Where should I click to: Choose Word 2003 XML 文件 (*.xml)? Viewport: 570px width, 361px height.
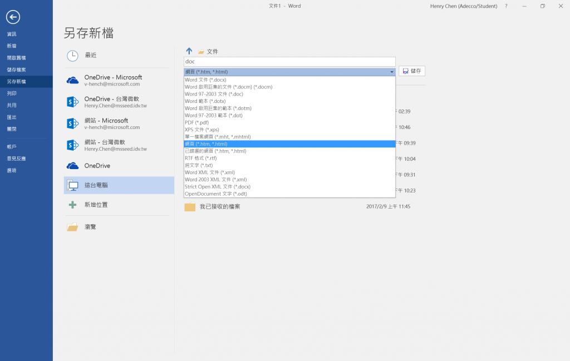pyautogui.click(x=289, y=180)
